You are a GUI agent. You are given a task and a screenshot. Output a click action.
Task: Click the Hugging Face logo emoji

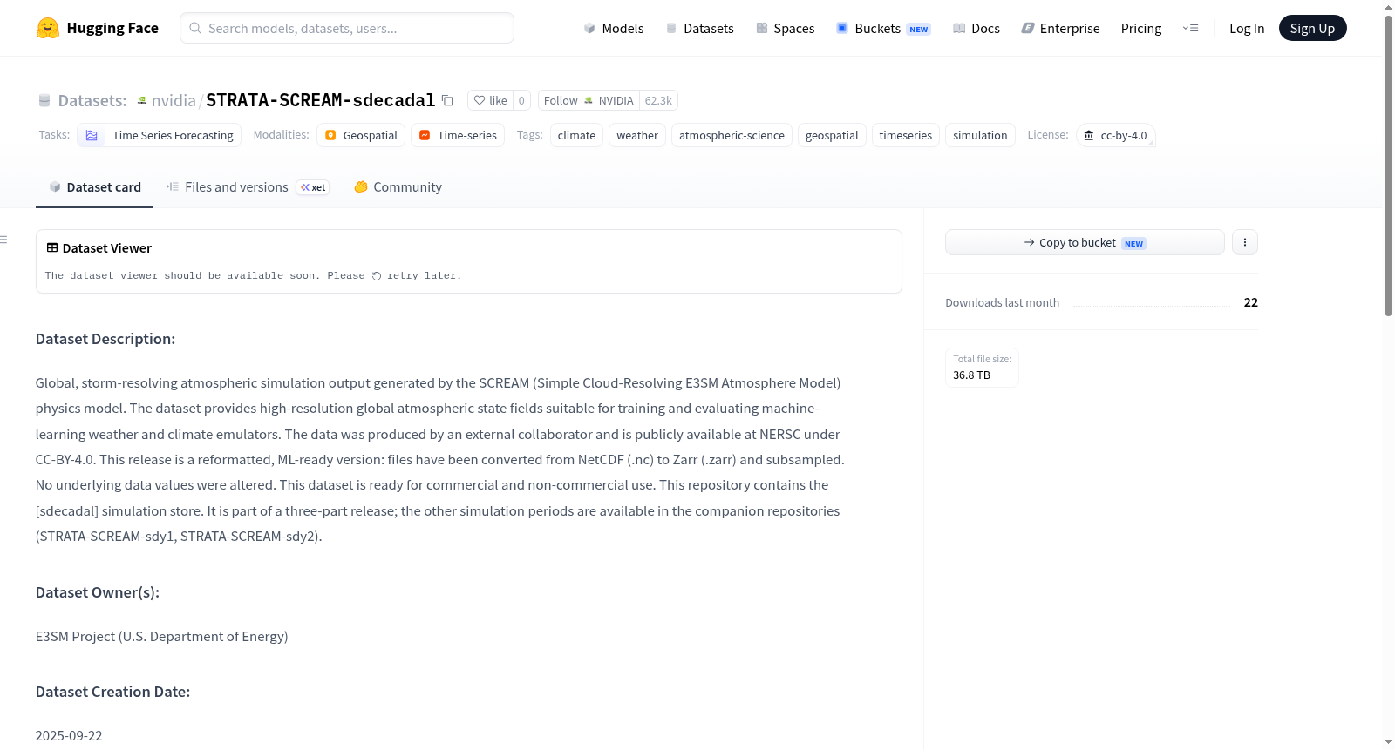(x=48, y=28)
